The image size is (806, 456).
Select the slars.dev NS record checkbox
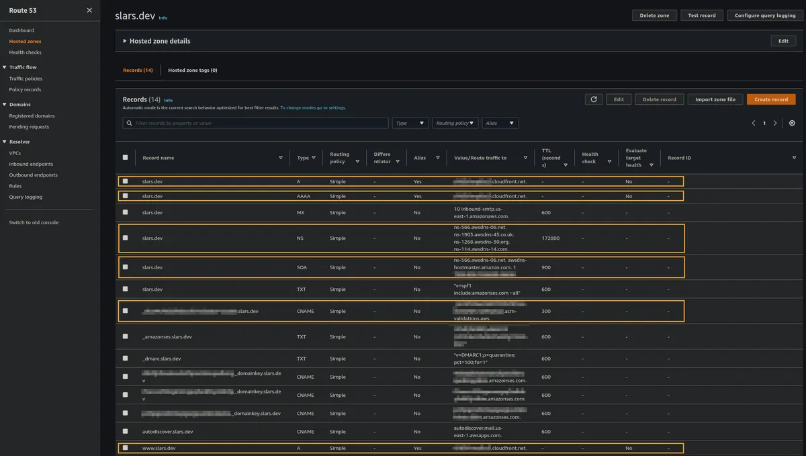tap(126, 238)
